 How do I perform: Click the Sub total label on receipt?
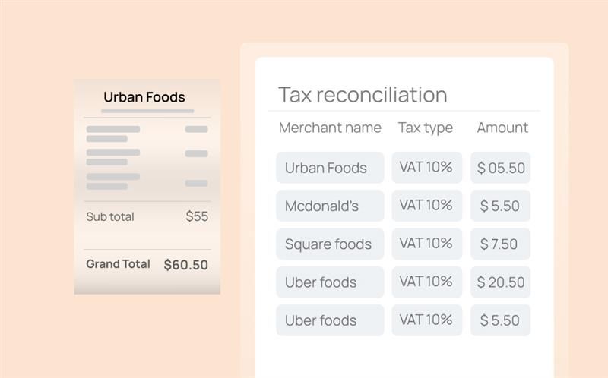click(x=110, y=216)
